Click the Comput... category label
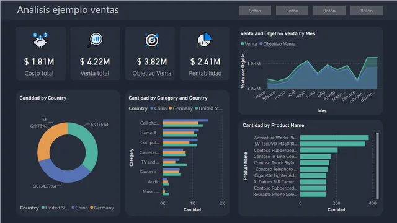397x223 pixels. 149,142
